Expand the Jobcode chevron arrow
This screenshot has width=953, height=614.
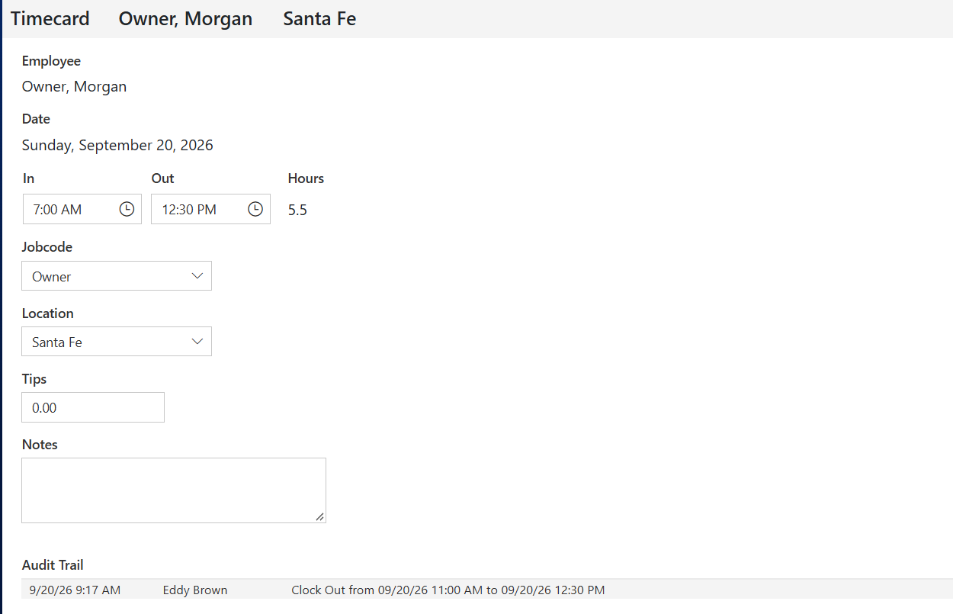click(197, 276)
